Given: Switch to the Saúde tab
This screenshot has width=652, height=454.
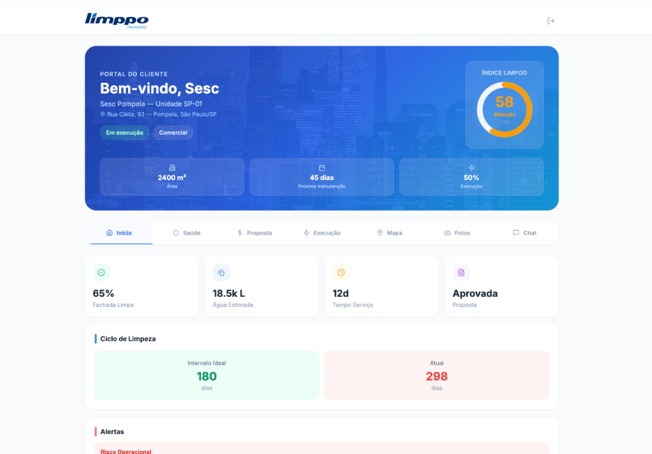Looking at the screenshot, I should click(x=187, y=233).
